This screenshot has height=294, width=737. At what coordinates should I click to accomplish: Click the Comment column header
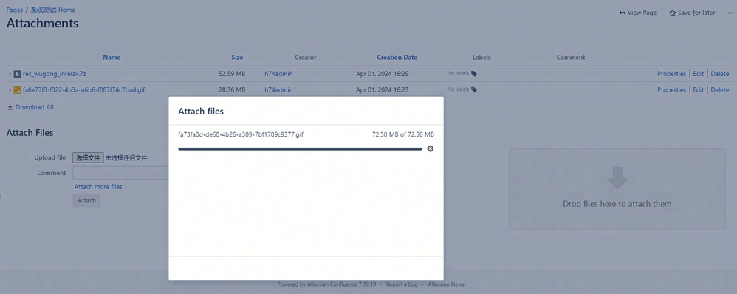click(571, 58)
